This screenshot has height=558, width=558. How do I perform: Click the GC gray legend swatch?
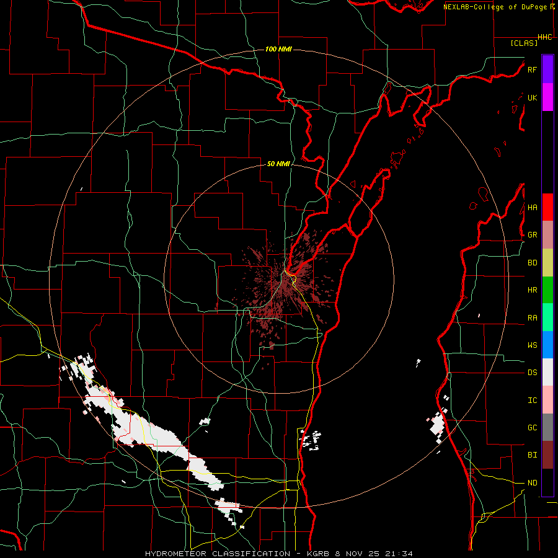point(547,427)
